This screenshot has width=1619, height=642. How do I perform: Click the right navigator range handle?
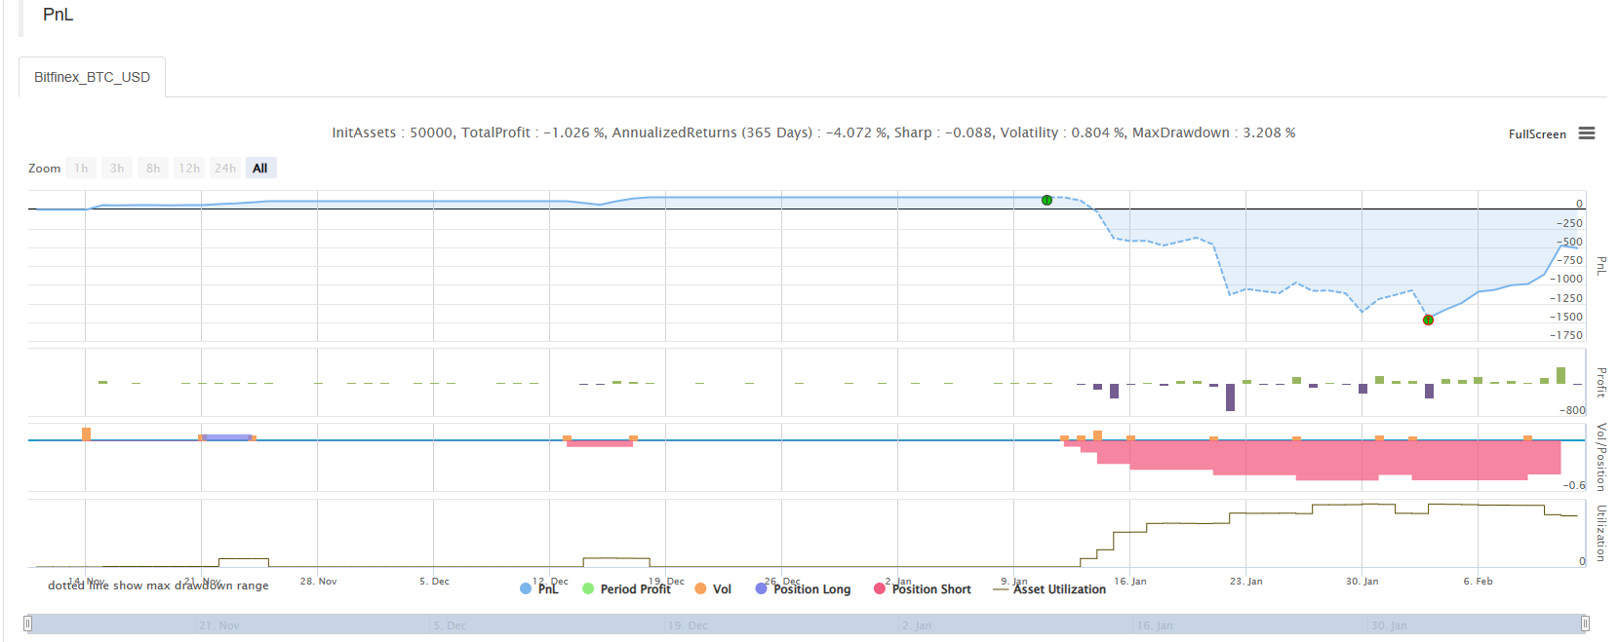[1585, 623]
